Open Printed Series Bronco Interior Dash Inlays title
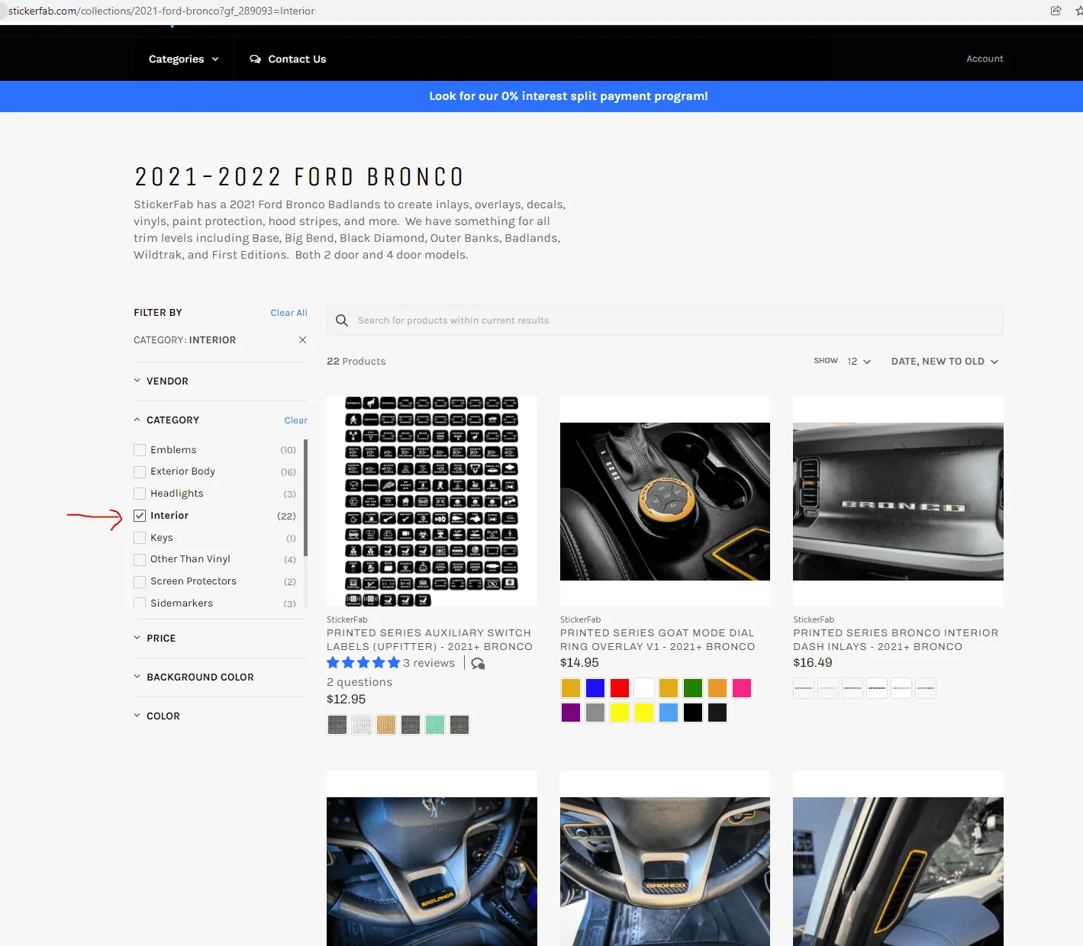 click(896, 639)
